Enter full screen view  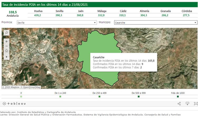tap(195, 104)
